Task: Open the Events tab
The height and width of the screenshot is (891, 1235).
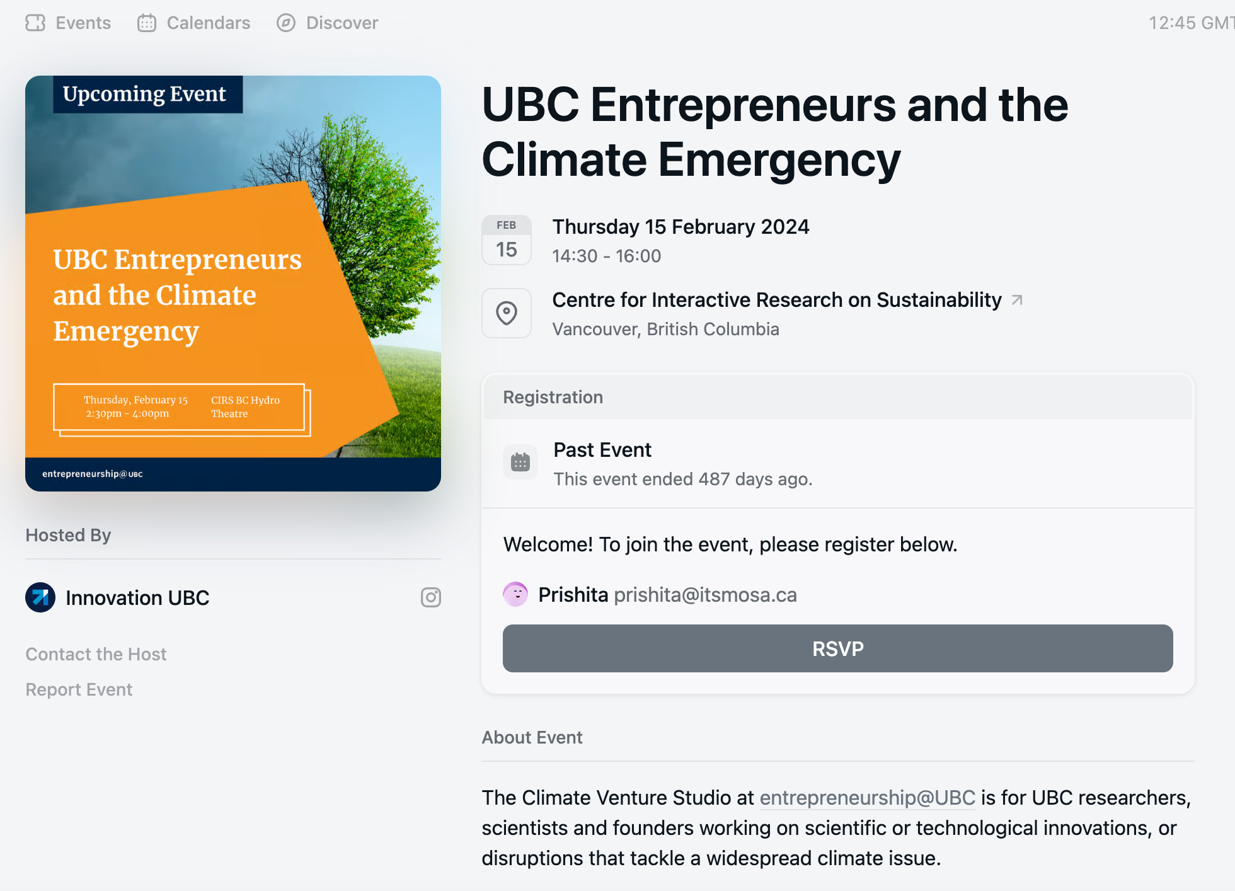Action: click(x=68, y=23)
